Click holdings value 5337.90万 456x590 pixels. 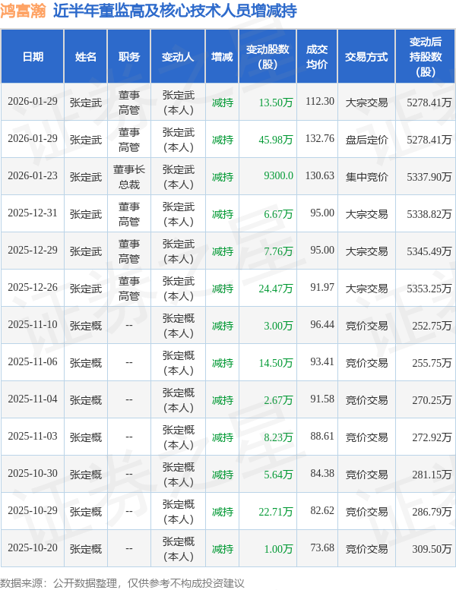click(429, 177)
